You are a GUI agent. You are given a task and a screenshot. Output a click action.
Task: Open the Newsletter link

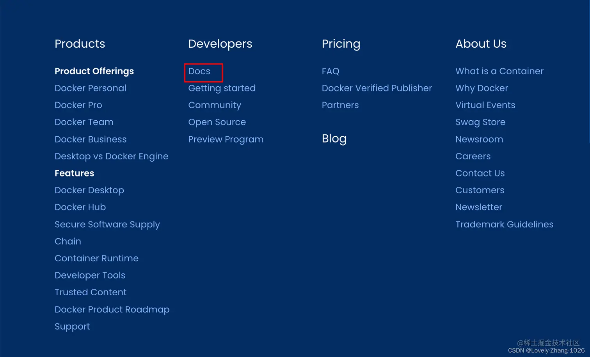479,207
